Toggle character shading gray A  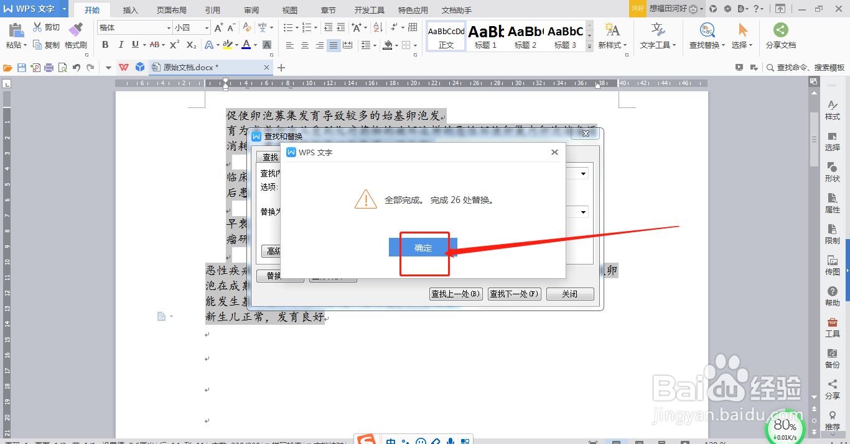tap(267, 45)
